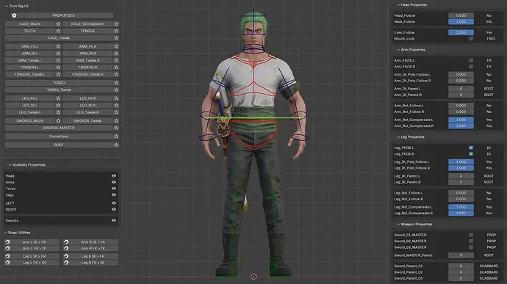
Task: Click Arm_Rot_Follow.L value field
Action: (x=461, y=106)
